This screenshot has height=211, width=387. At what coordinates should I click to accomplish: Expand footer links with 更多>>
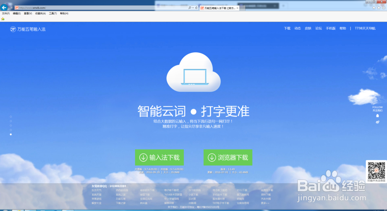pos(265,203)
